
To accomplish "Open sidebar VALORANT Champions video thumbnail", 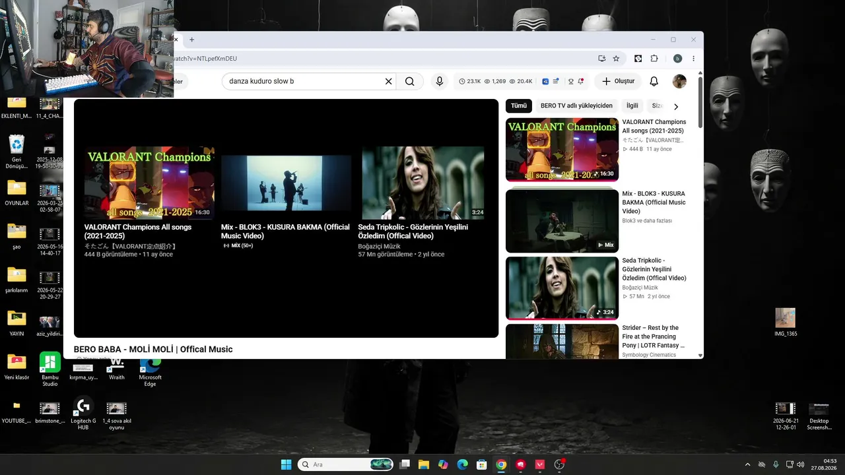I will (x=562, y=149).
